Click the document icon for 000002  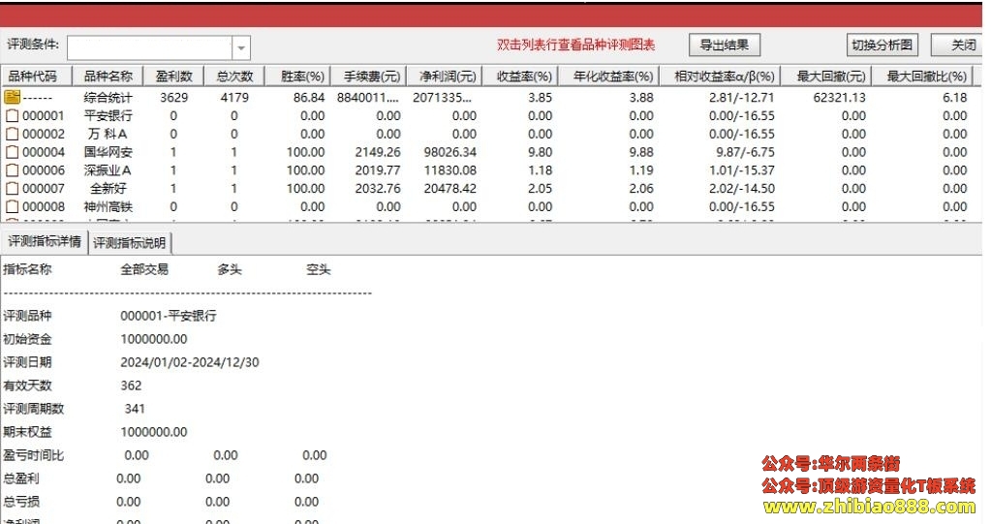click(12, 134)
